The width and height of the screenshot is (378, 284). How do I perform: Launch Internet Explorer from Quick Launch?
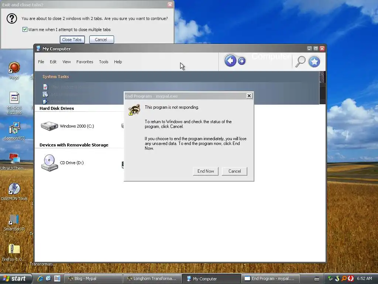40,278
